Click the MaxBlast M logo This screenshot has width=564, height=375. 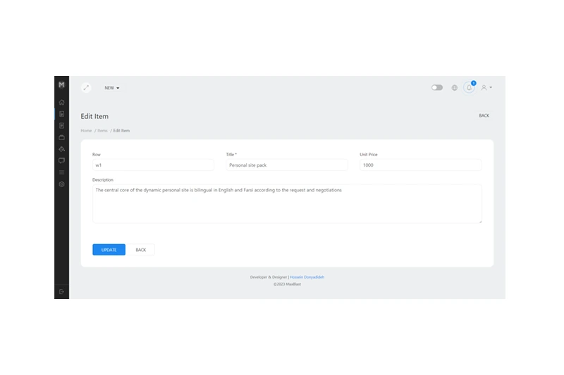61,84
